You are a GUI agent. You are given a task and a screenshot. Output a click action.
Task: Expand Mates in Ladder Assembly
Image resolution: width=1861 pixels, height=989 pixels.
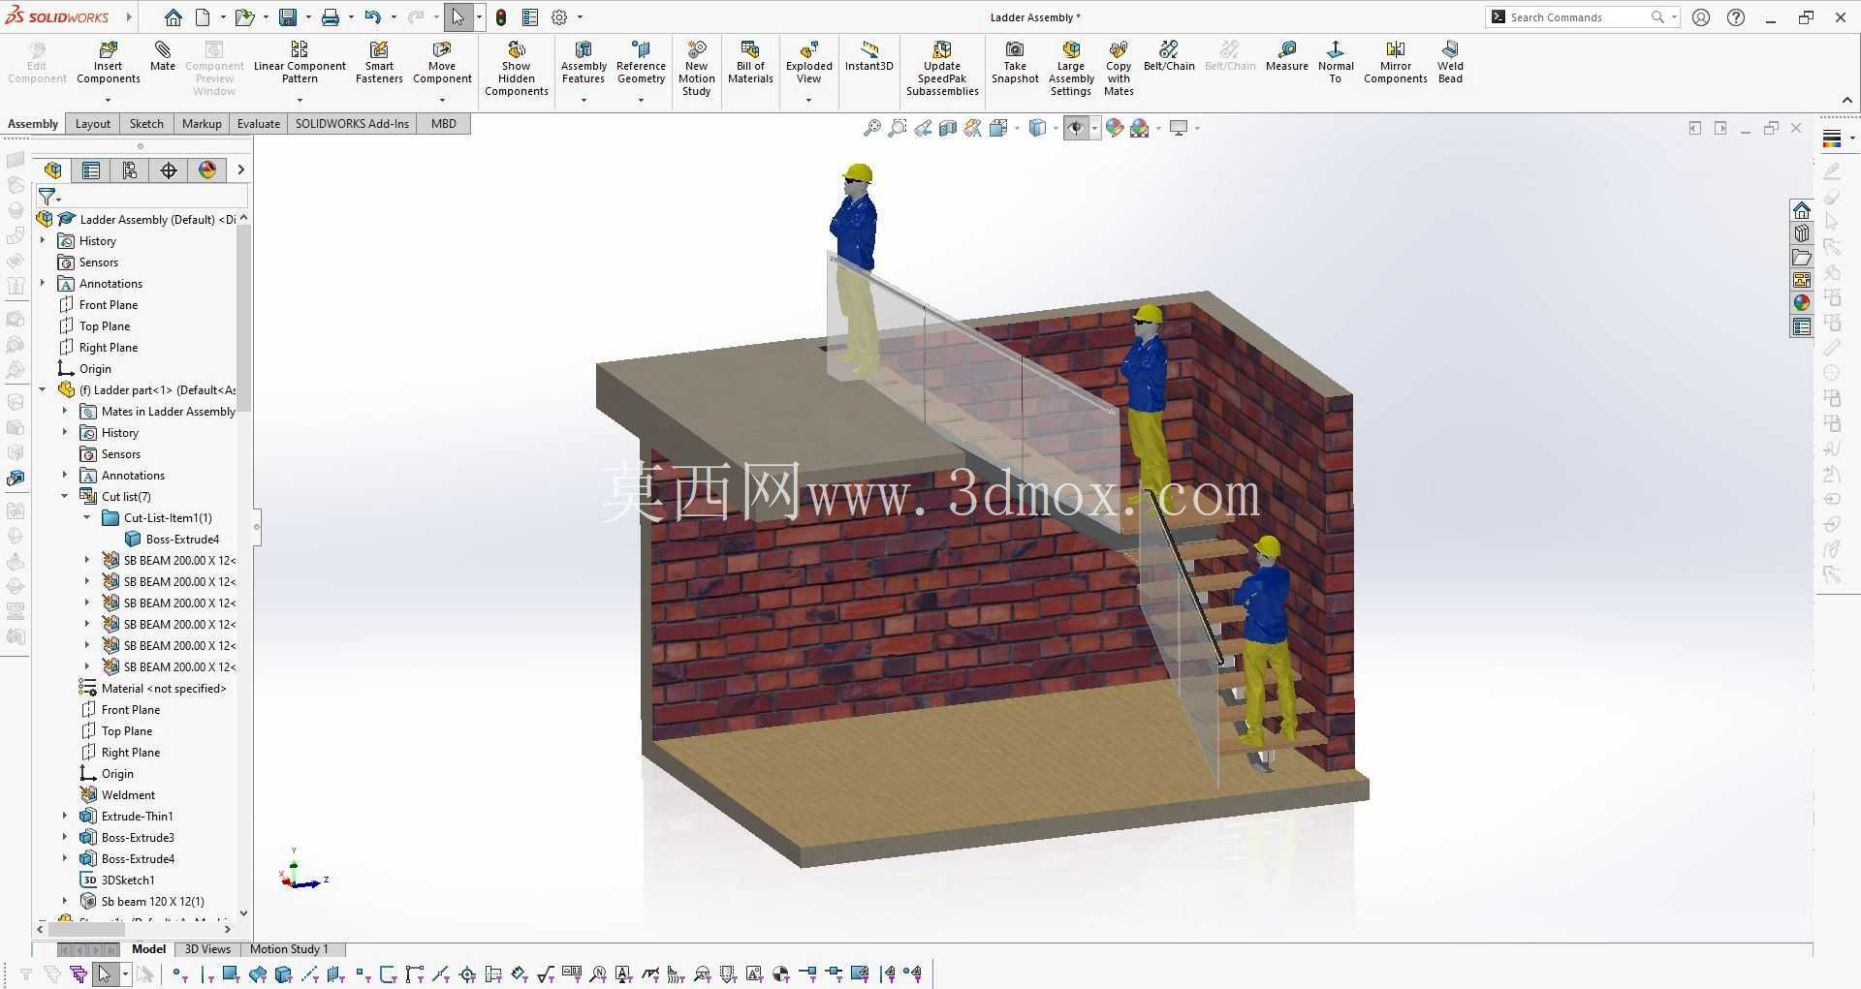(65, 411)
